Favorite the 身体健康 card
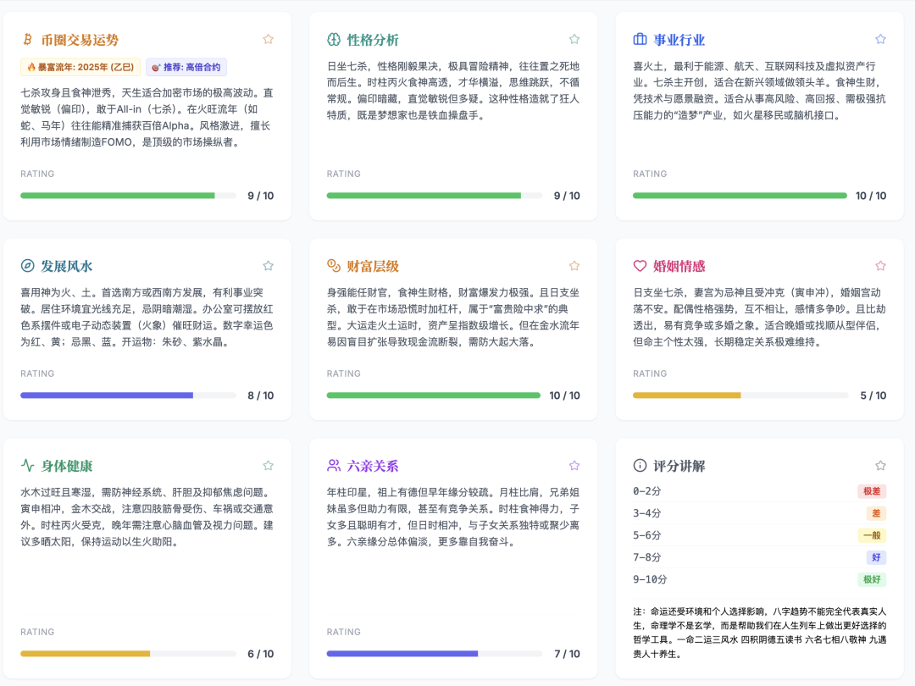Viewport: 915px width, 686px height. click(268, 465)
